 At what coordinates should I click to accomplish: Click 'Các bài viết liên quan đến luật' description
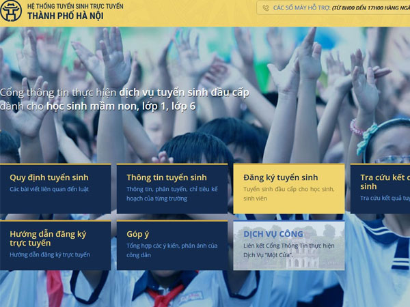(x=49, y=189)
